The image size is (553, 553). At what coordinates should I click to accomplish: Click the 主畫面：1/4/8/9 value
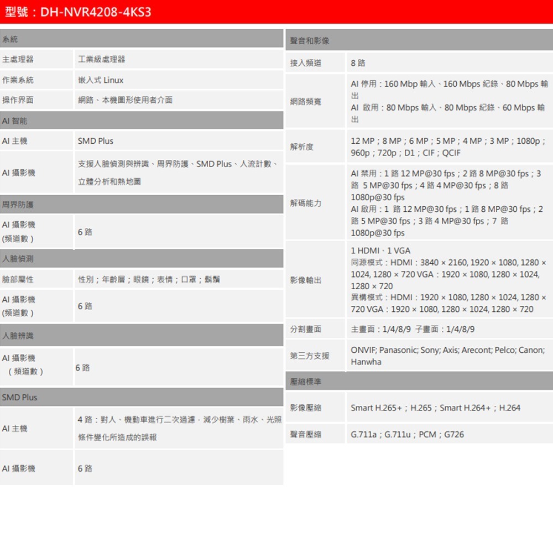(413, 329)
